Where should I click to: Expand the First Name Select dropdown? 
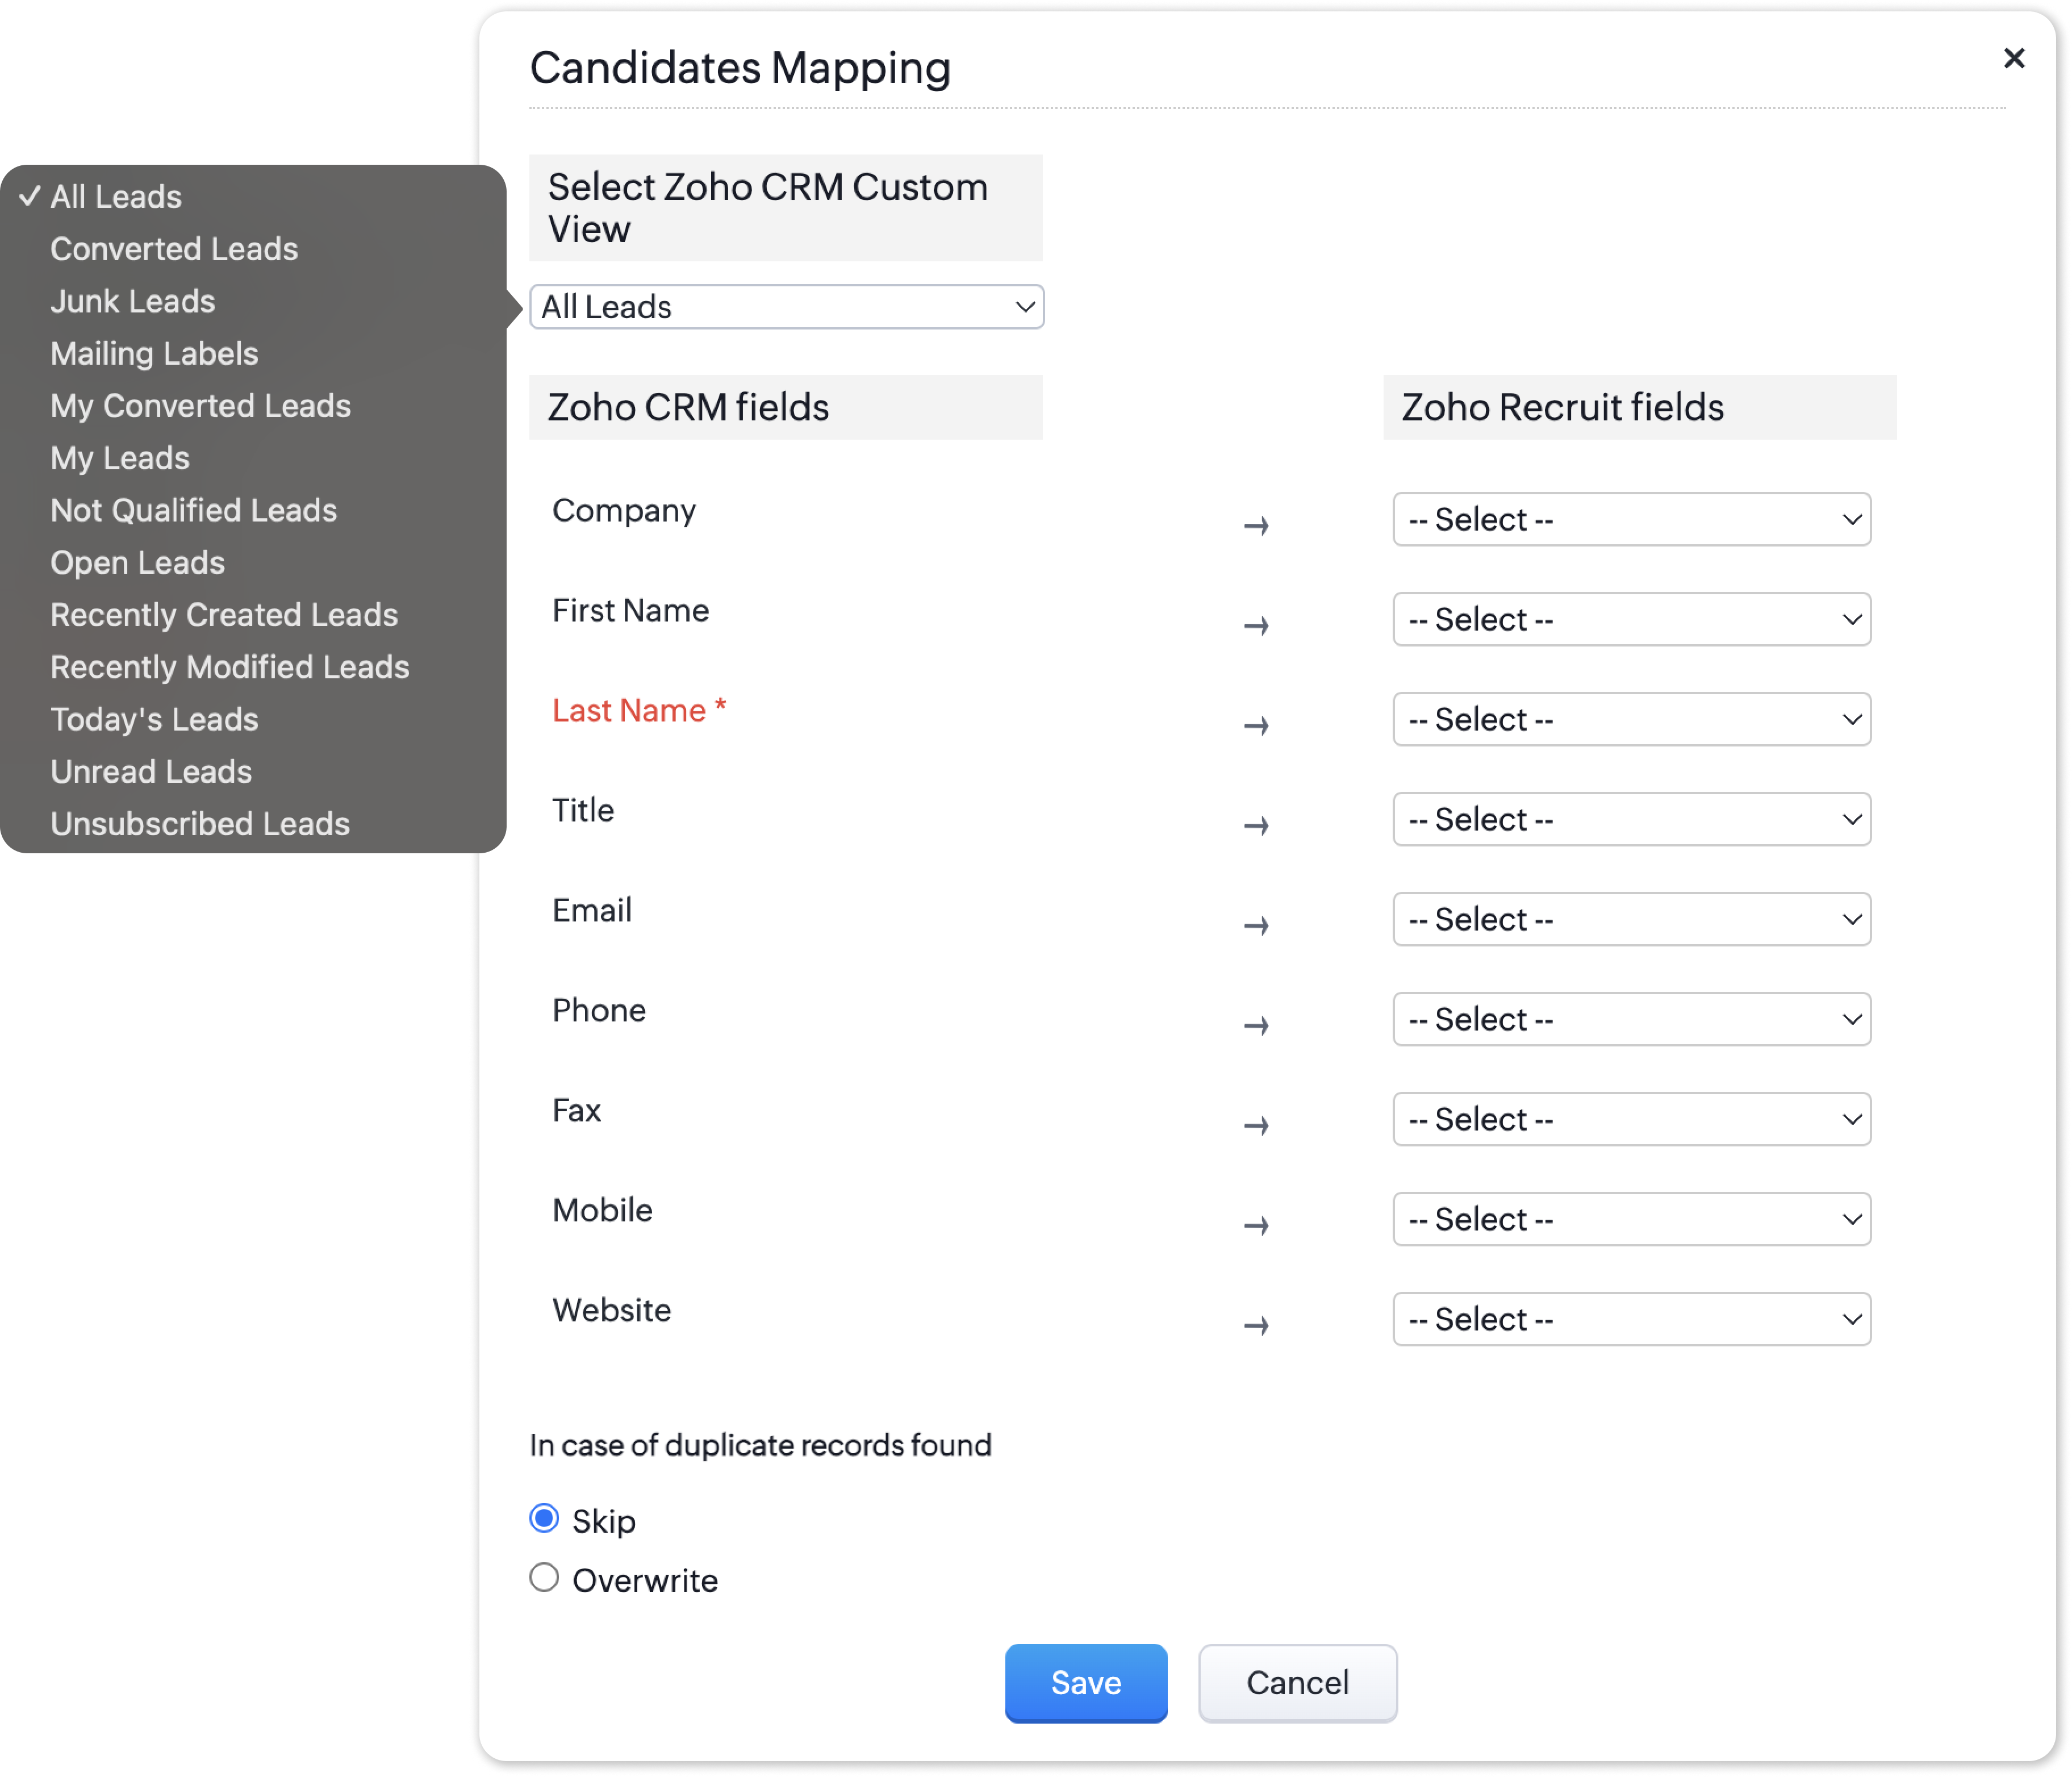point(1631,619)
